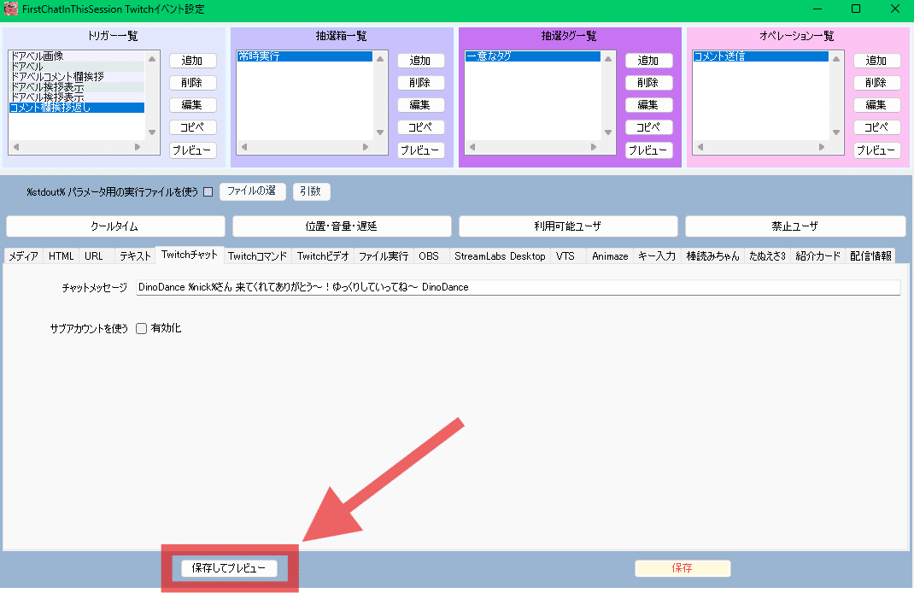Click the 位置・音量・遅延 button
Viewport: 914px width, 593px height.
340,226
